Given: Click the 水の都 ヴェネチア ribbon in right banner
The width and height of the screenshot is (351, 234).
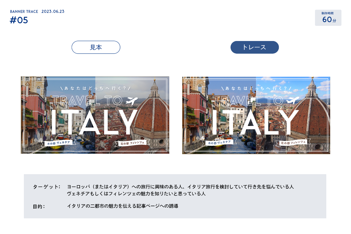Looking at the screenshot, I should tap(220, 142).
